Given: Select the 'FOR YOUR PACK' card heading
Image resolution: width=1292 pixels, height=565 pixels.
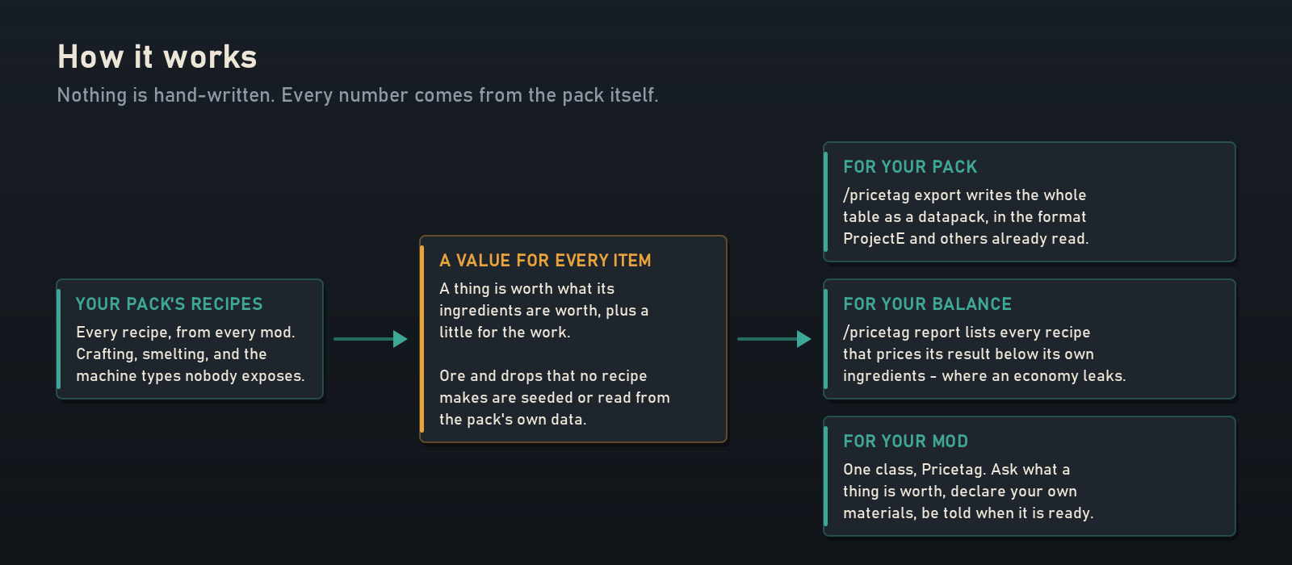Looking at the screenshot, I should [910, 167].
